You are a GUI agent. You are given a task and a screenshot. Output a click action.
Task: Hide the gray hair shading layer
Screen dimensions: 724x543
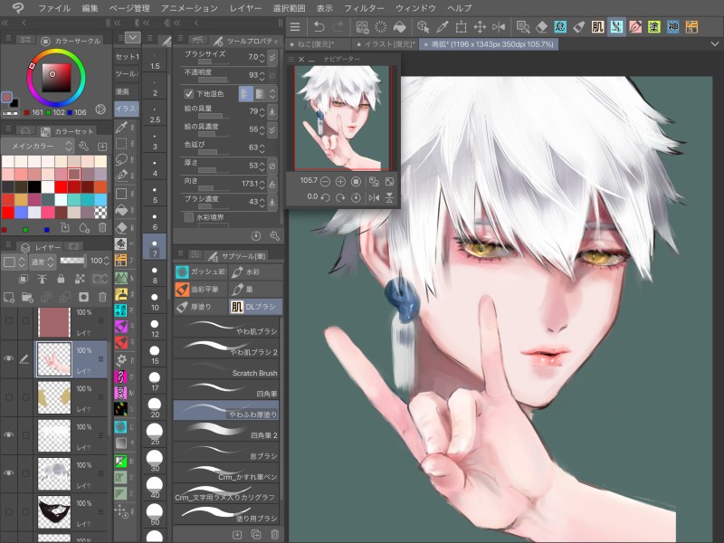[8, 473]
